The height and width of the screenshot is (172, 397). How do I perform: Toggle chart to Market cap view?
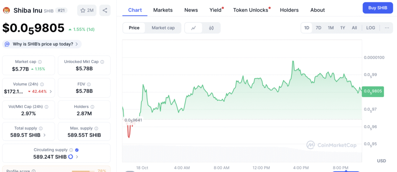click(x=163, y=28)
